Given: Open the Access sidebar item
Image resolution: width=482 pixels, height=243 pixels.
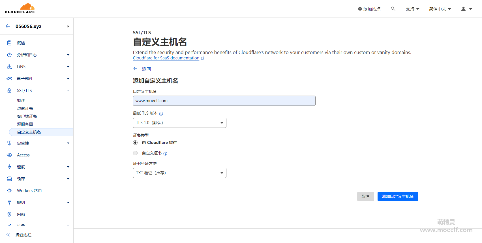Looking at the screenshot, I should click(23, 155).
